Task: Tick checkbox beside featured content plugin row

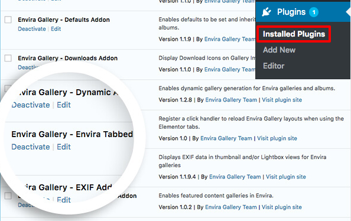Action: click(8, 196)
